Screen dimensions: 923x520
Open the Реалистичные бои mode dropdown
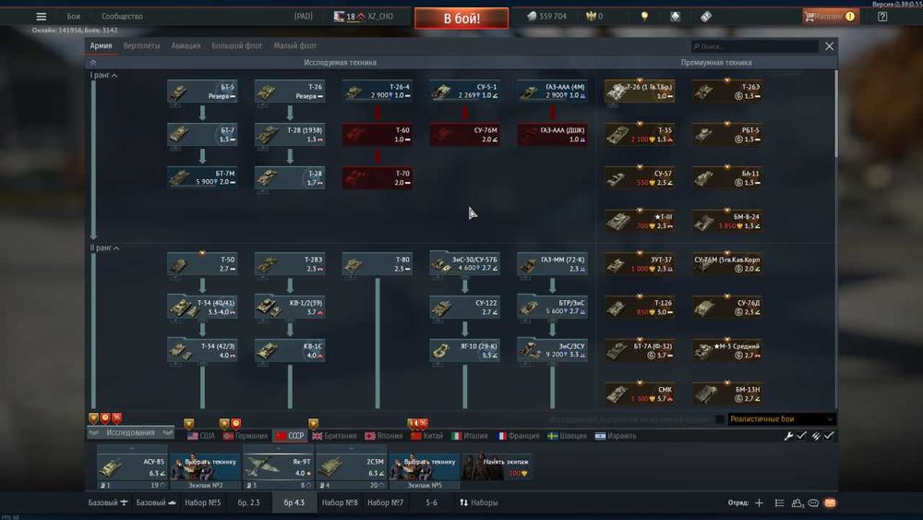tap(782, 419)
